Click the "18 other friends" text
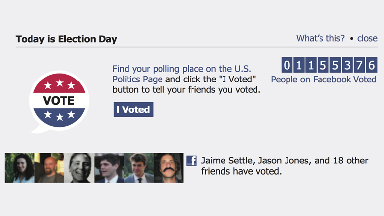 coord(285,166)
